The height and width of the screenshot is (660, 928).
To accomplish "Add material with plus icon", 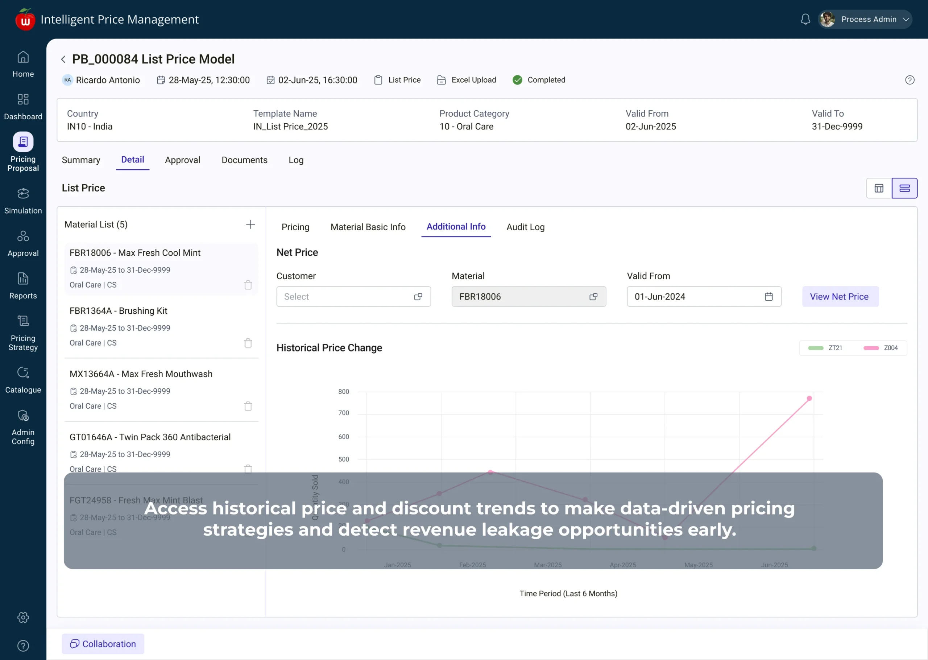I will point(250,224).
